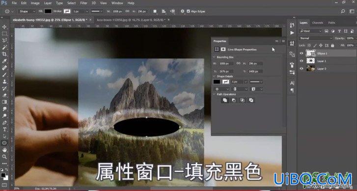This screenshot has width=357, height=191.
Task: Click the Fill color swatch in options bar
Action: 48,11
